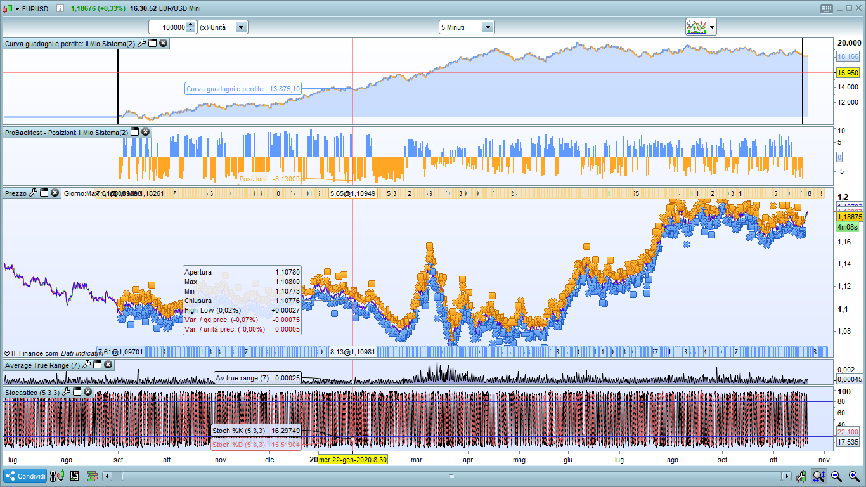Zoom out with the minus magnifier
This screenshot has height=487, width=866.
837,476
